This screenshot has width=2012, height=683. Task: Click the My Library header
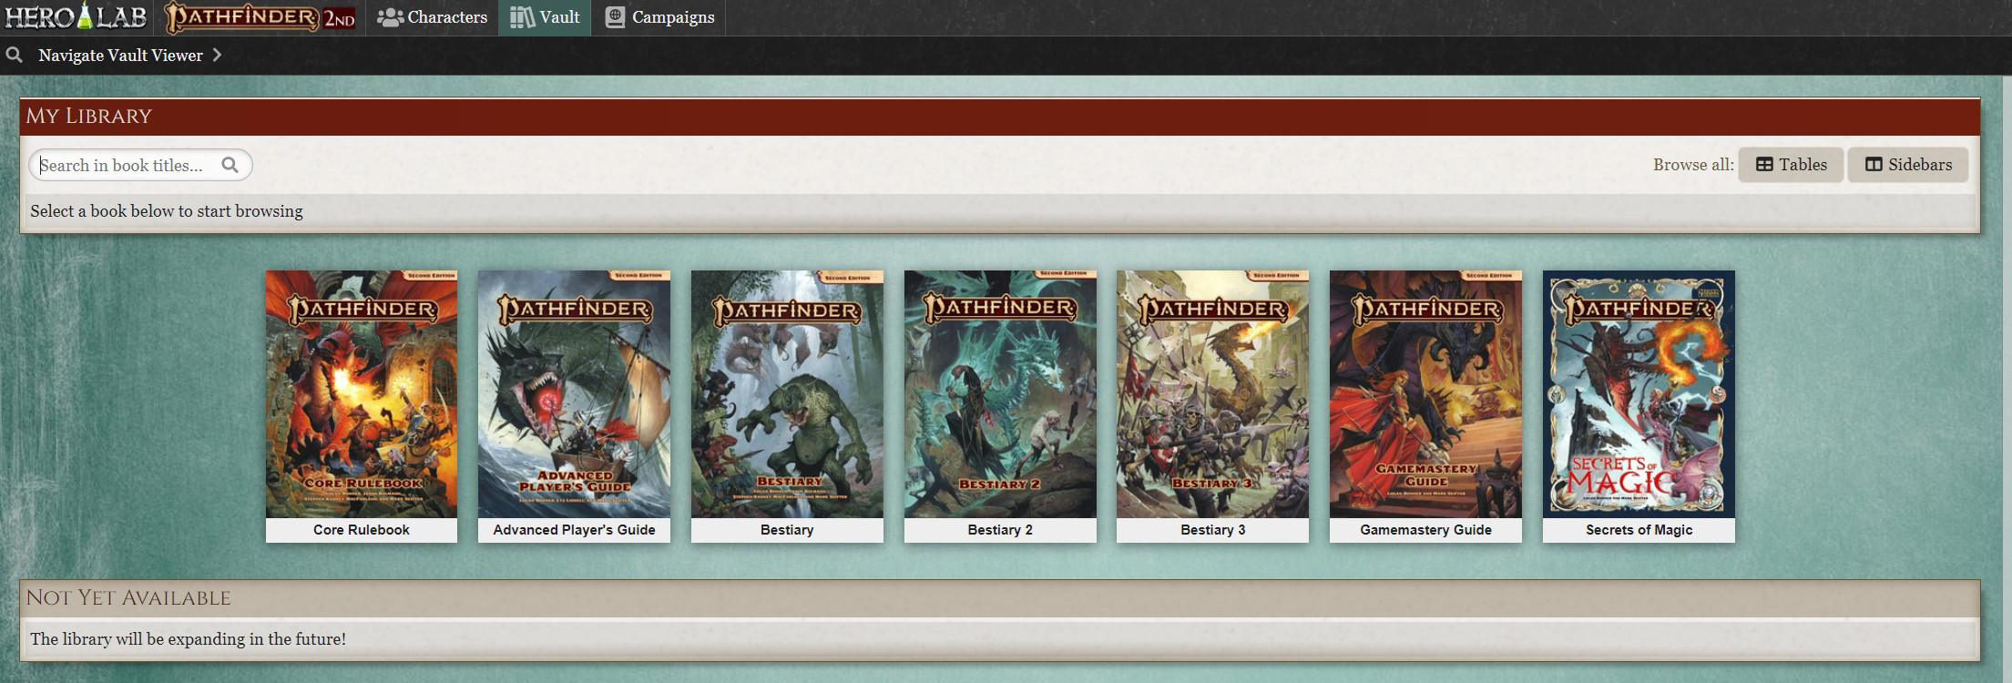click(x=1000, y=117)
